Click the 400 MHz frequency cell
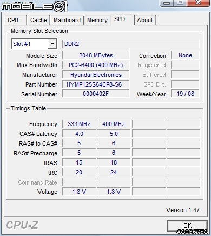 point(114,124)
